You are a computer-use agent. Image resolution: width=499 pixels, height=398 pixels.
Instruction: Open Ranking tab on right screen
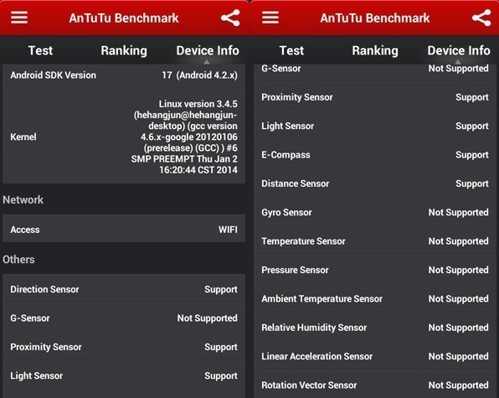pyautogui.click(x=375, y=50)
